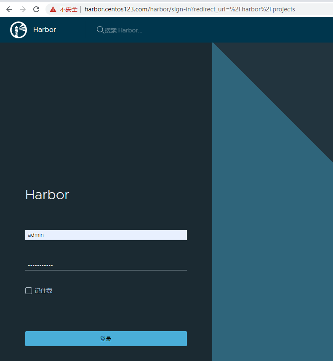This screenshot has height=361, width=333.
Task: Click the admin username field
Action: click(106, 235)
